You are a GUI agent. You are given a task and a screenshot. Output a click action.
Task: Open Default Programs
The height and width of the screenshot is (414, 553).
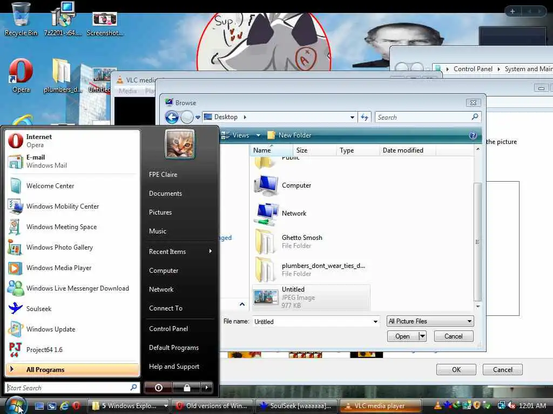174,348
